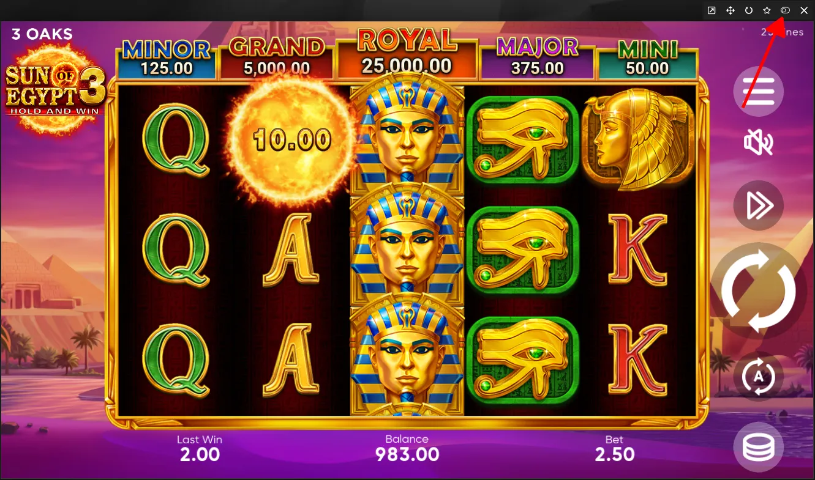Unmute the game sound

tap(758, 142)
